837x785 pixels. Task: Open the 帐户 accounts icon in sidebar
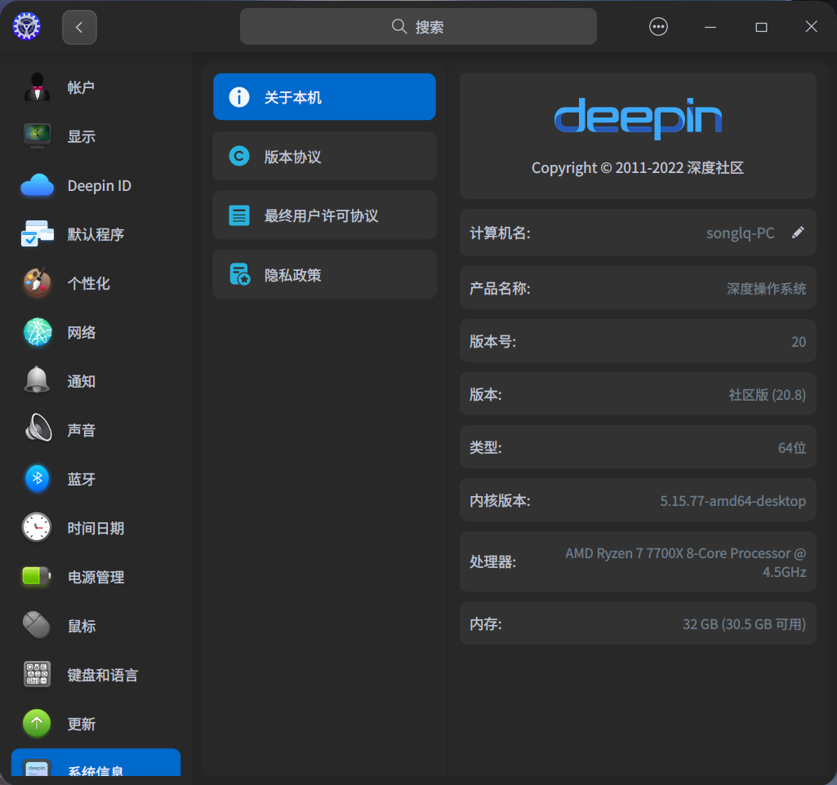tap(37, 87)
